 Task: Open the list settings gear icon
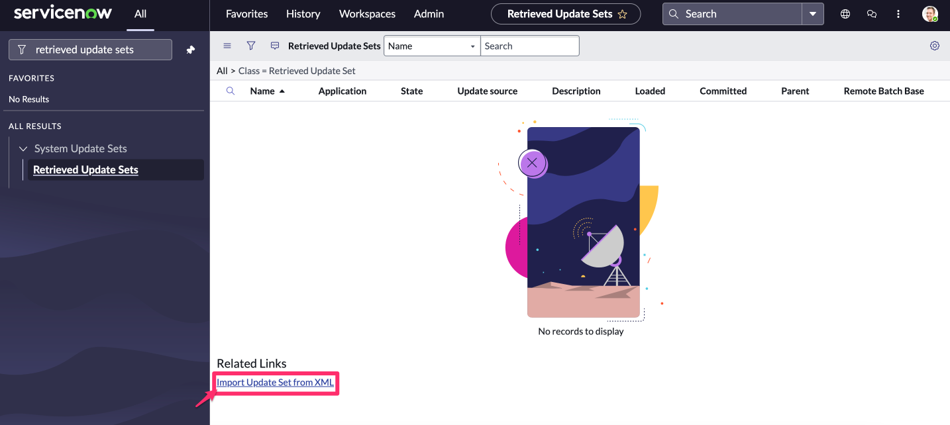[935, 46]
